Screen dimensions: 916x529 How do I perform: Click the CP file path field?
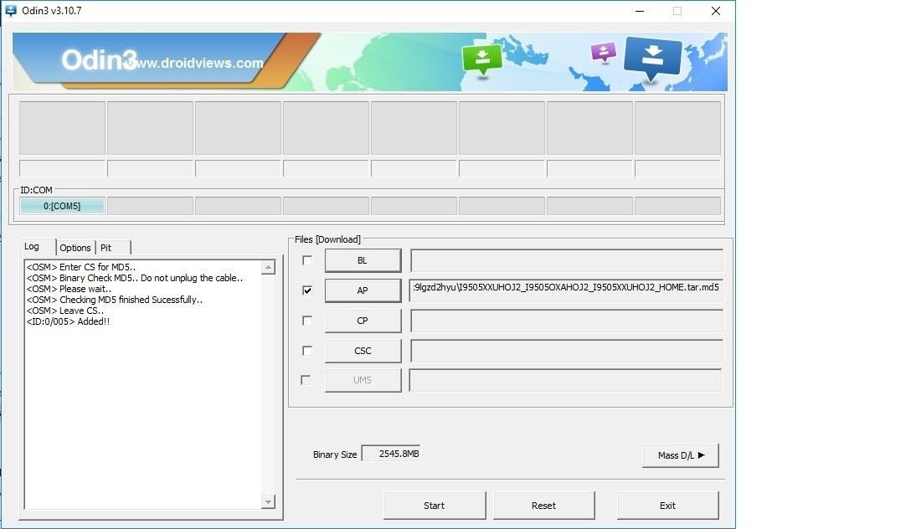[x=567, y=321]
